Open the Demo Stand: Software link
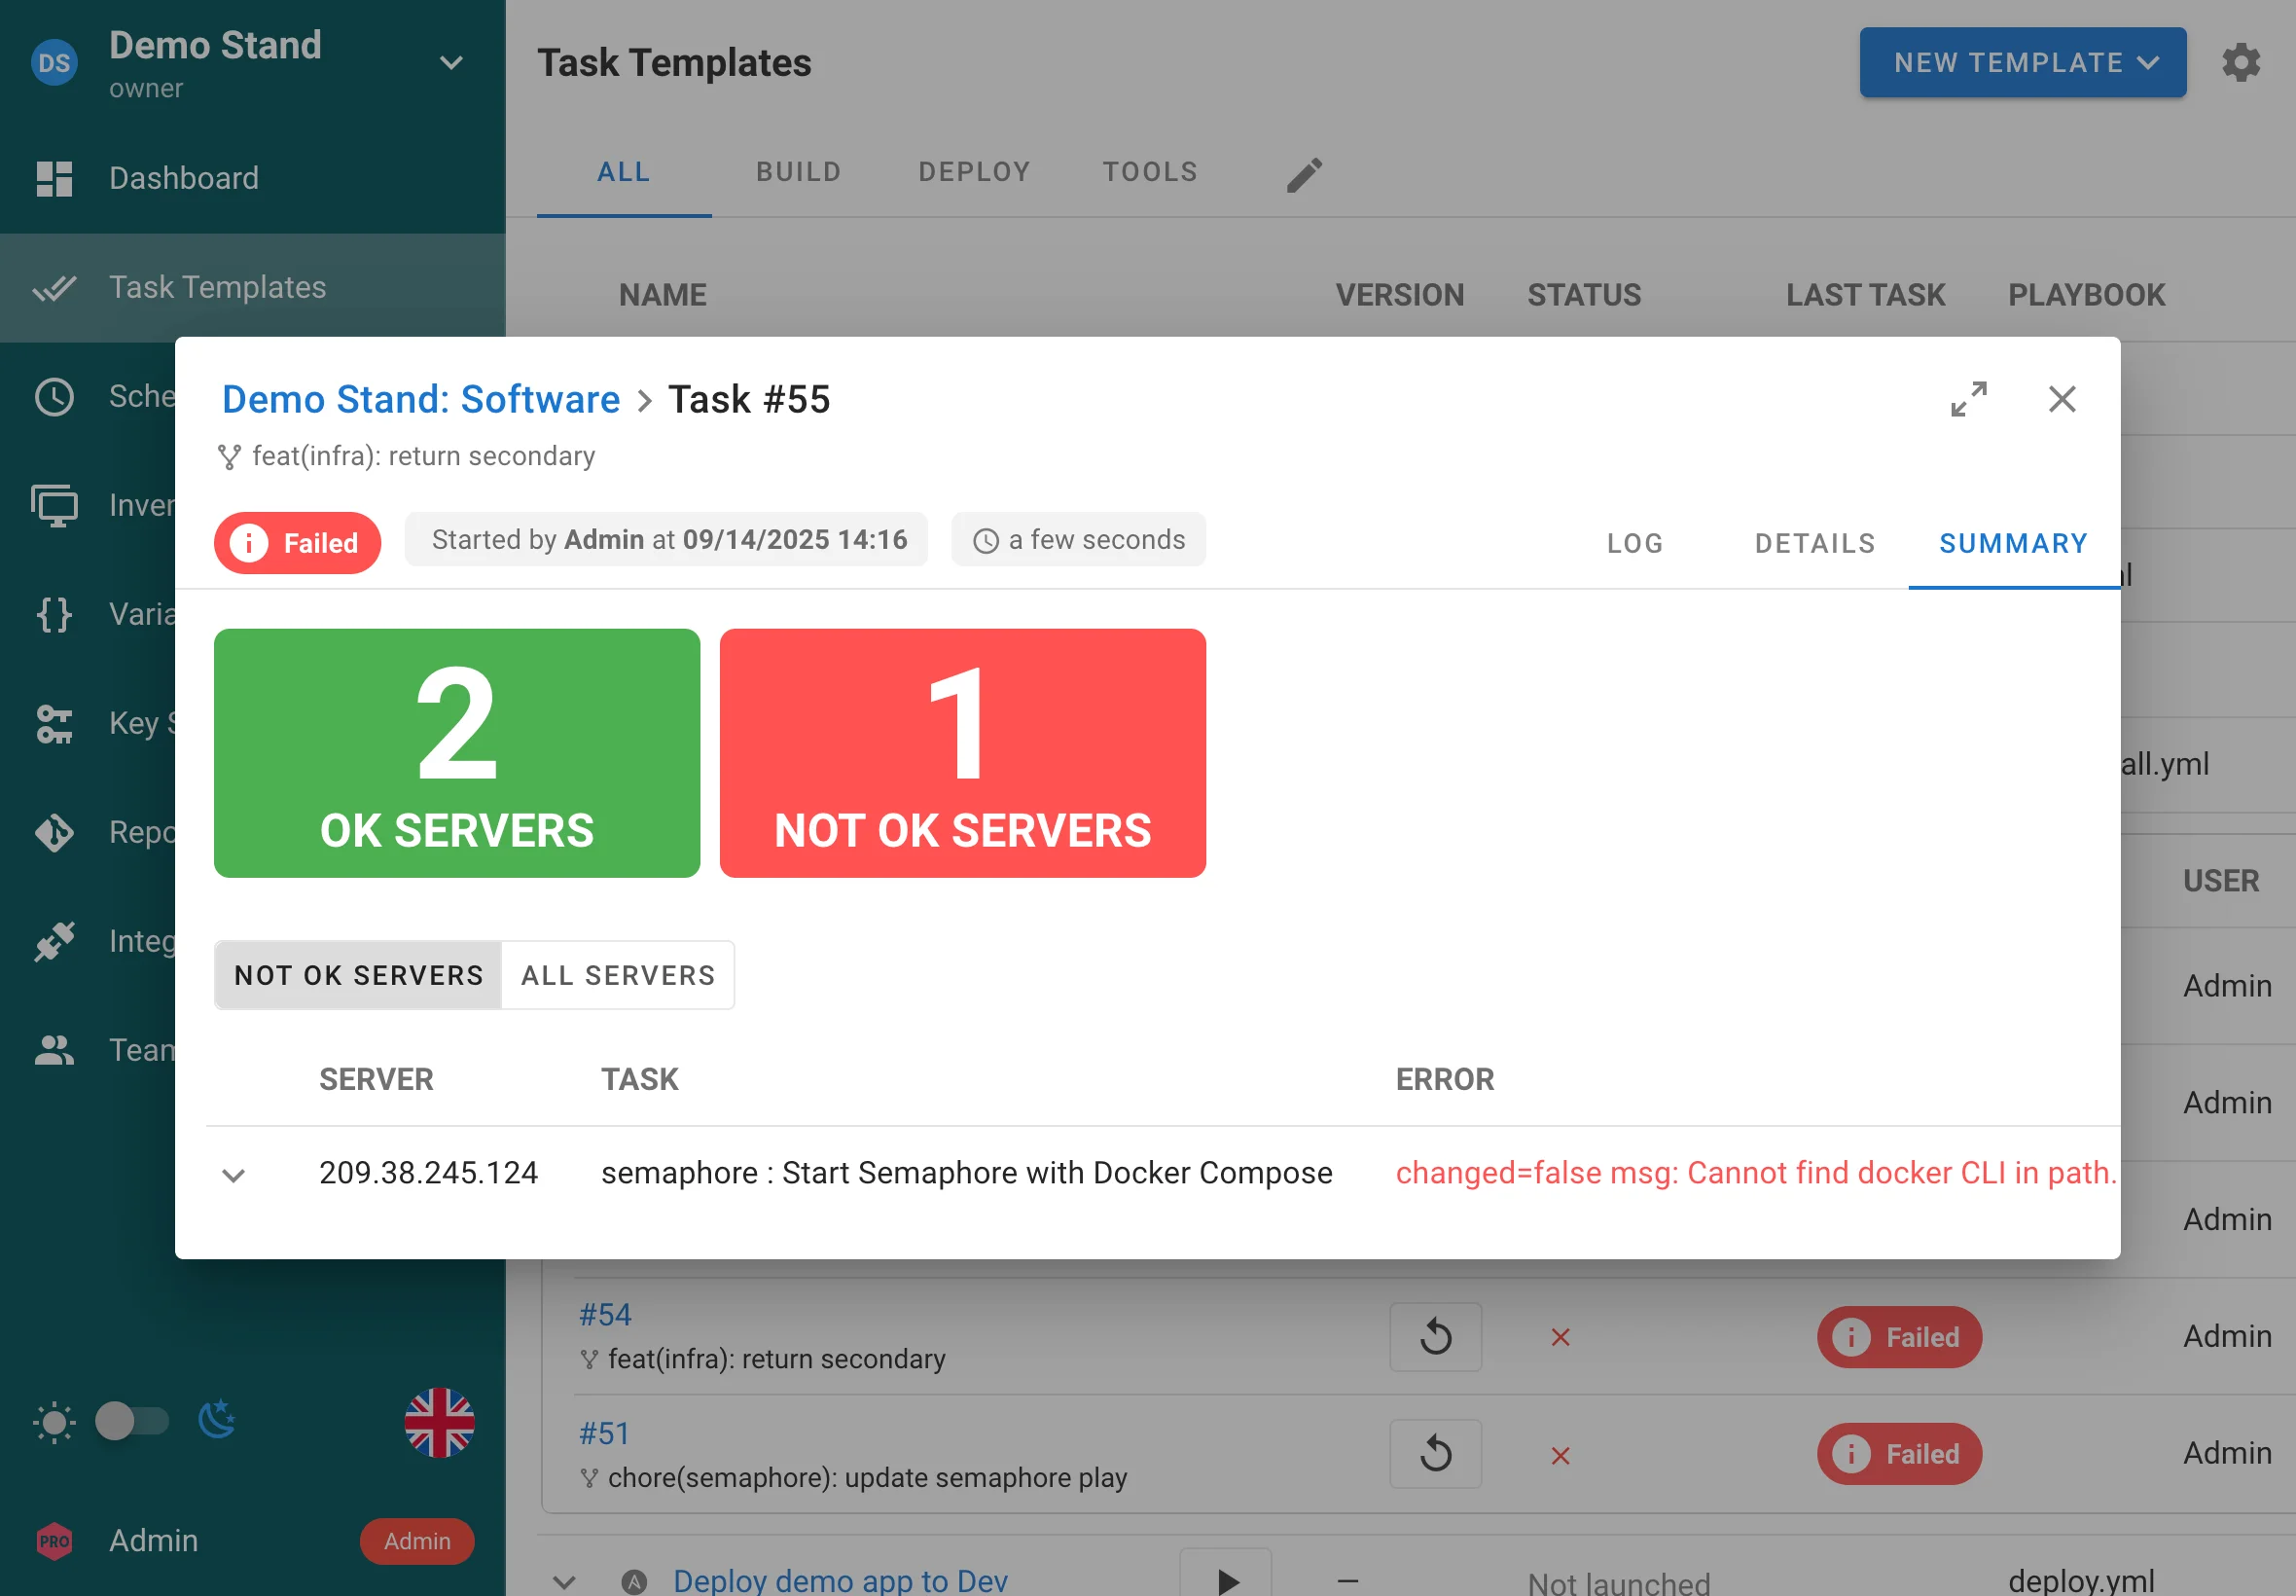2296x1596 pixels. [x=421, y=399]
